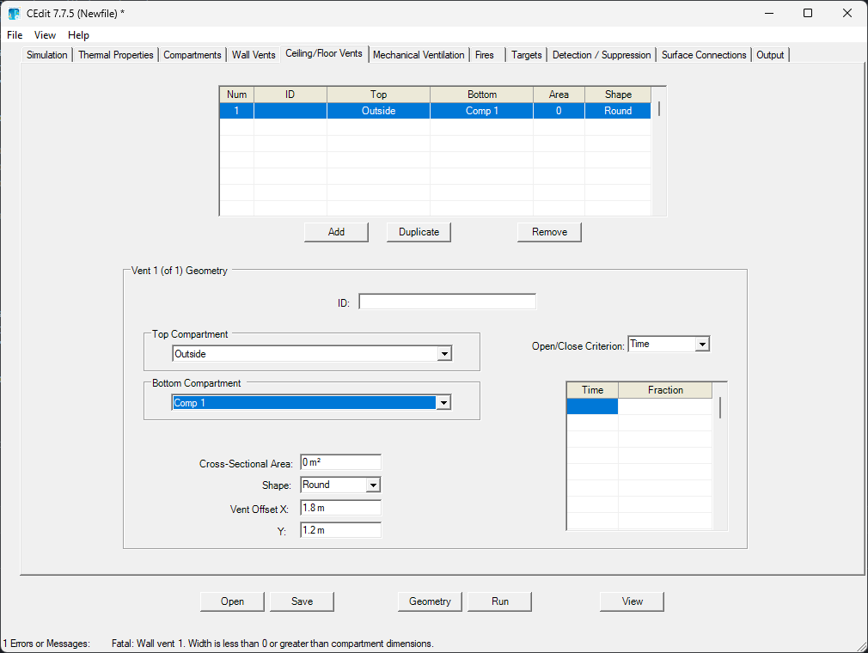Expand the Top Compartment dropdown
Viewport: 868px width, 653px height.
click(444, 354)
